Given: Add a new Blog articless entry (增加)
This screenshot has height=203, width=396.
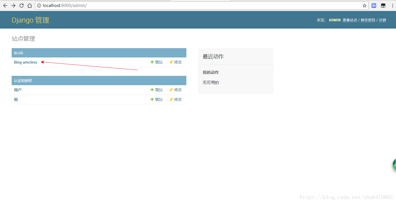Looking at the screenshot, I should point(157,62).
